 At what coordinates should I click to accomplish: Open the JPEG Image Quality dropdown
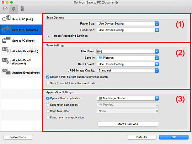pyautogui.click(x=128, y=70)
